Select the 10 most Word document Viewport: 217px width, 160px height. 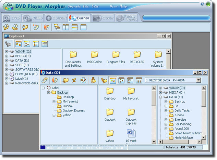(131, 136)
